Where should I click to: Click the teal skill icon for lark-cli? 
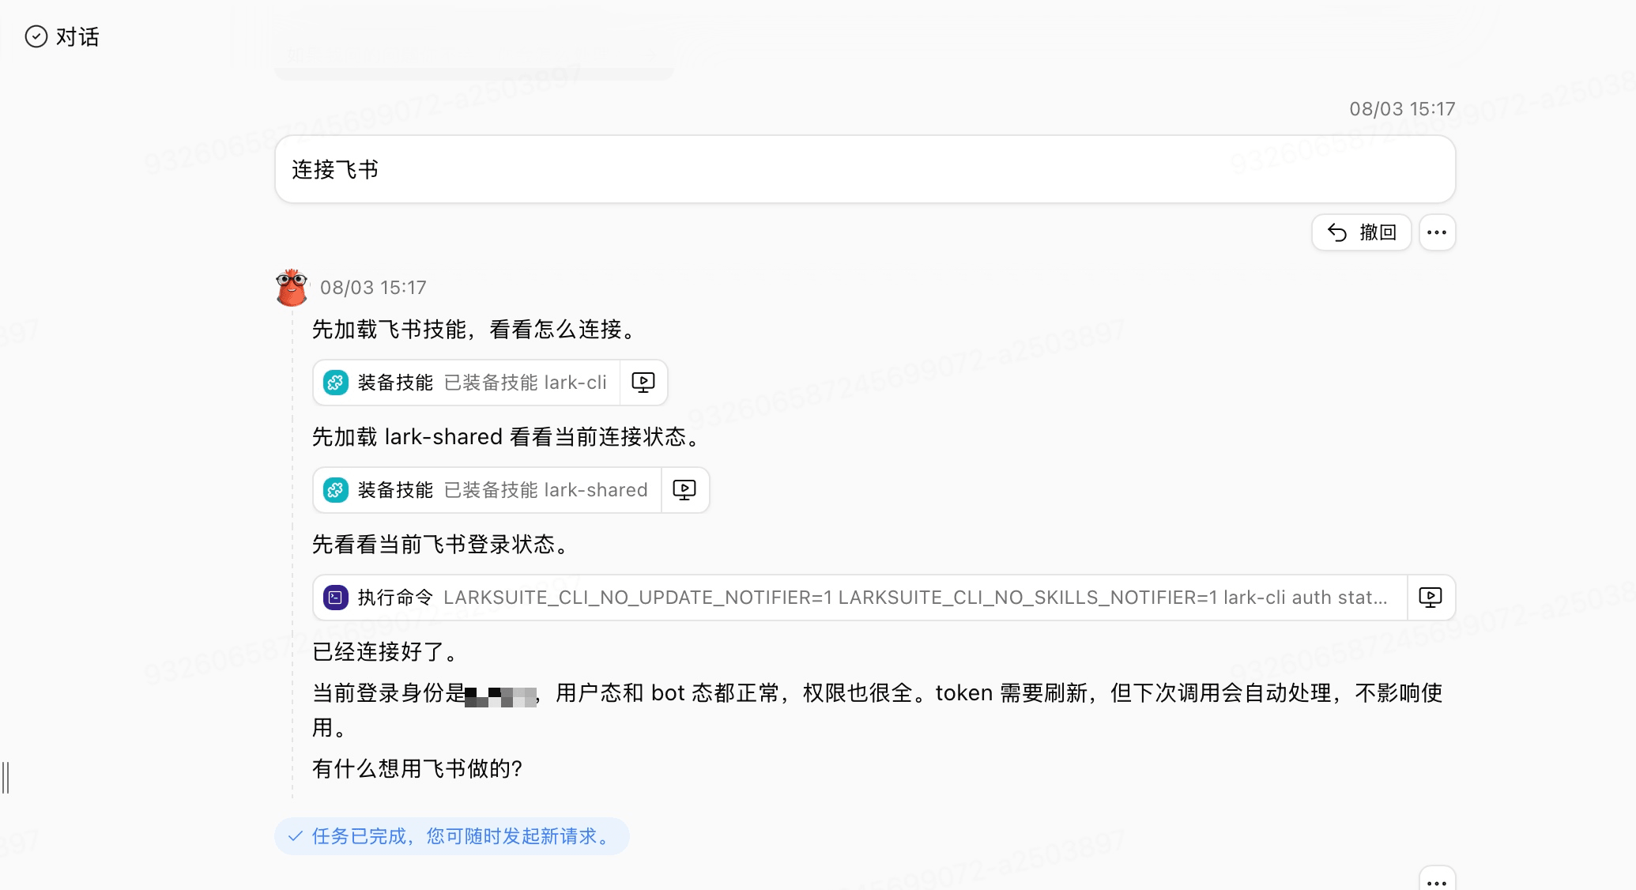(336, 383)
